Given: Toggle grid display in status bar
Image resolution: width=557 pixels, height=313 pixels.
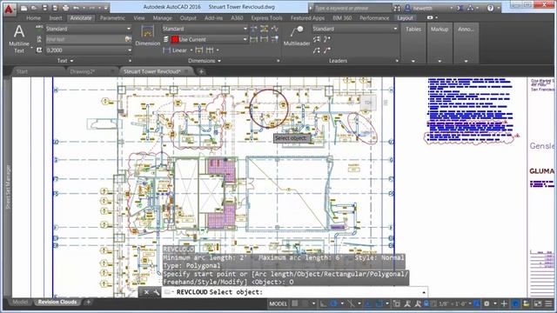Looking at the screenshot, I should point(295,303).
